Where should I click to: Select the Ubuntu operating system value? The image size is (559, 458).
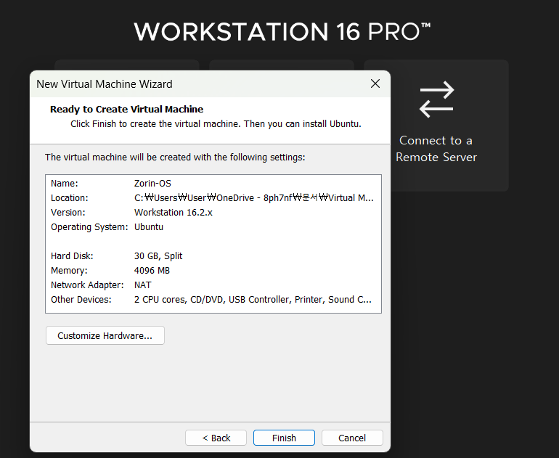(x=149, y=227)
